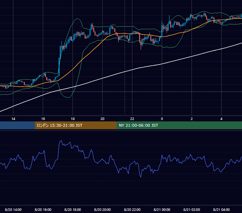Click the 18 hour axis label

pos(73,119)
